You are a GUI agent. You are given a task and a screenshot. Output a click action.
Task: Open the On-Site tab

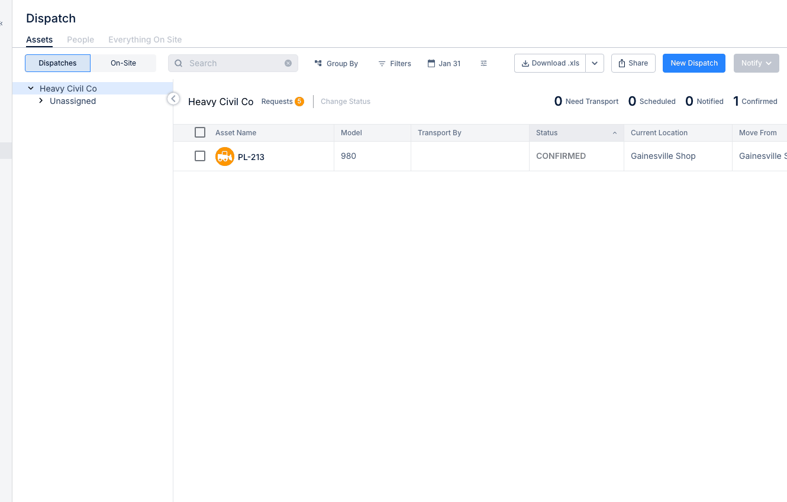tap(123, 63)
